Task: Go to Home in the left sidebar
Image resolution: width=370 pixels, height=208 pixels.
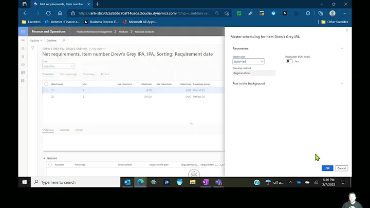Action: [23, 48]
